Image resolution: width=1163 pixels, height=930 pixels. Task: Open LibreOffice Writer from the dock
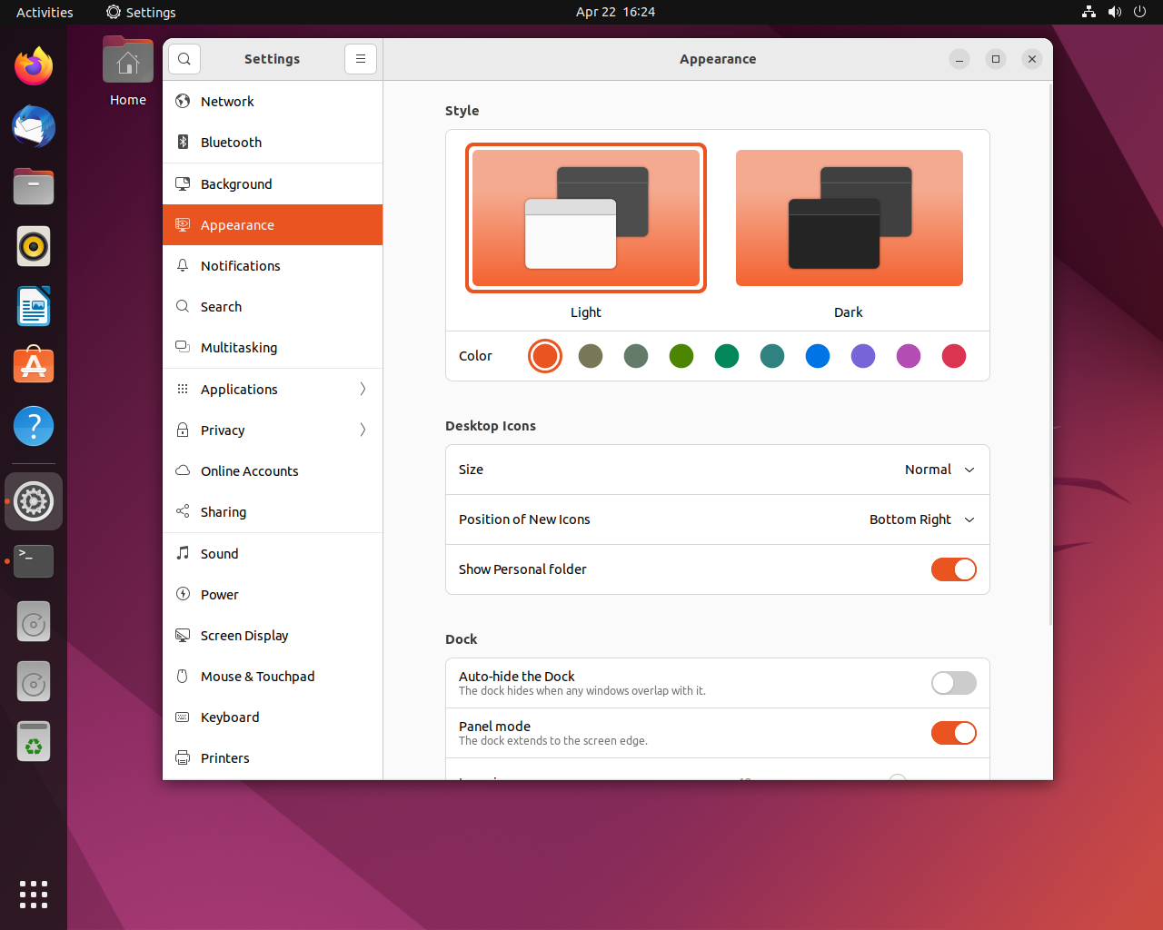34,306
